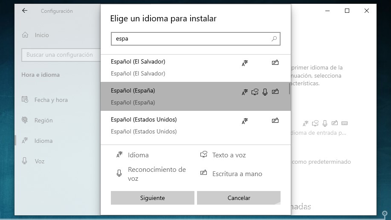Click the keyboard icon in the background language row
Screen dimensions: 391x220
coord(345,123)
